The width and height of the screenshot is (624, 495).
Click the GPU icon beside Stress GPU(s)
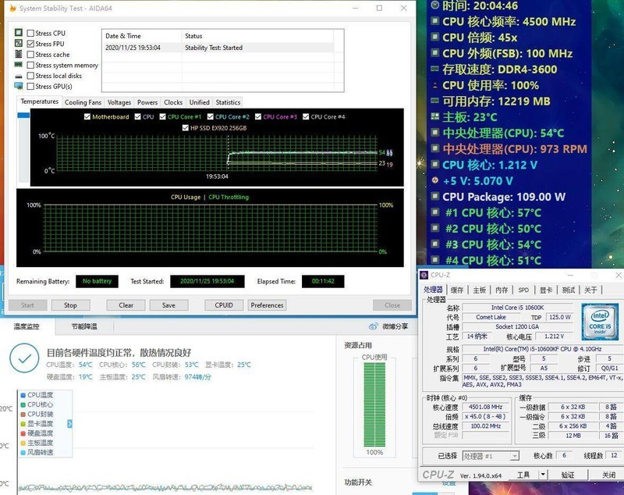(19, 85)
